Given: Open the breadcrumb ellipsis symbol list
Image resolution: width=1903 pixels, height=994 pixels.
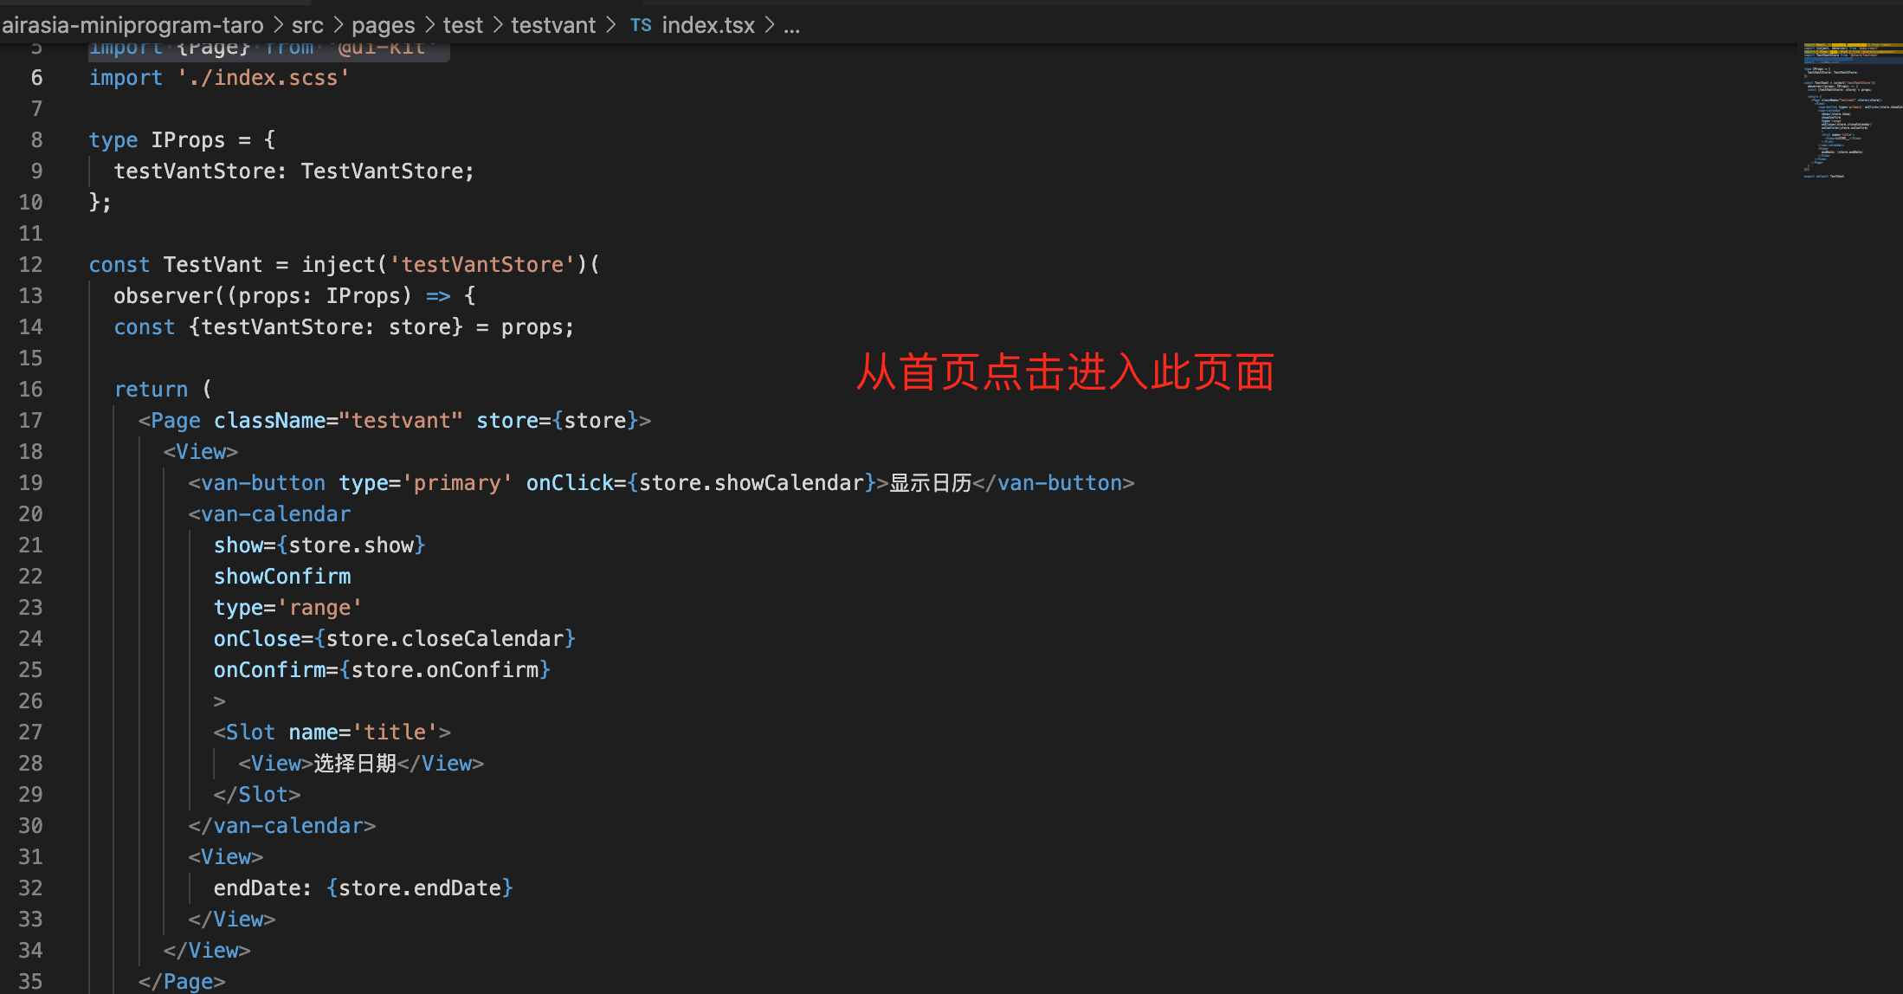Looking at the screenshot, I should pos(791,25).
